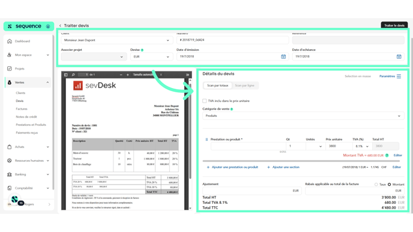Enable TVA inclu dans le prix unitaire
The height and width of the screenshot is (232, 413).
tap(204, 101)
